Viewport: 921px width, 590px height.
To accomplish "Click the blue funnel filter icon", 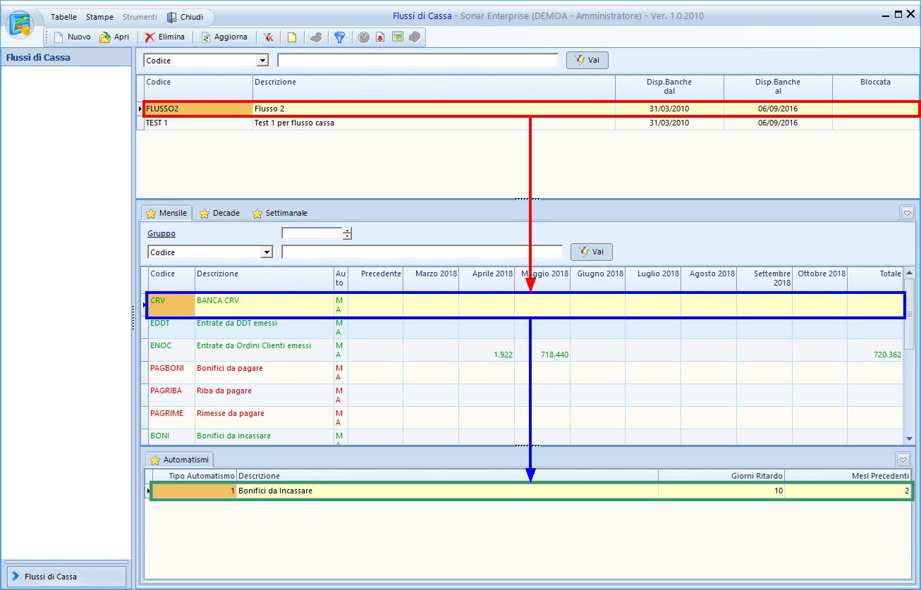I will click(x=339, y=37).
